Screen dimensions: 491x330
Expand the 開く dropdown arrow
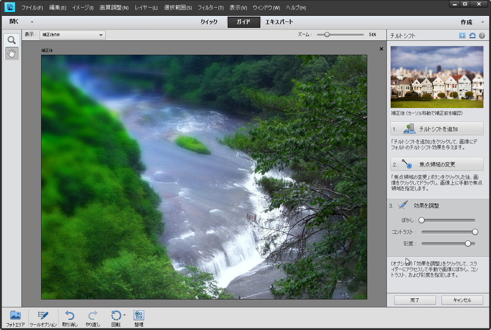click(32, 22)
